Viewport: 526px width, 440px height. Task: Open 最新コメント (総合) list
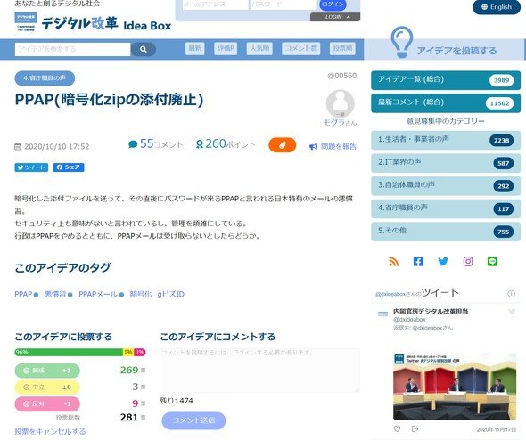[x=446, y=103]
